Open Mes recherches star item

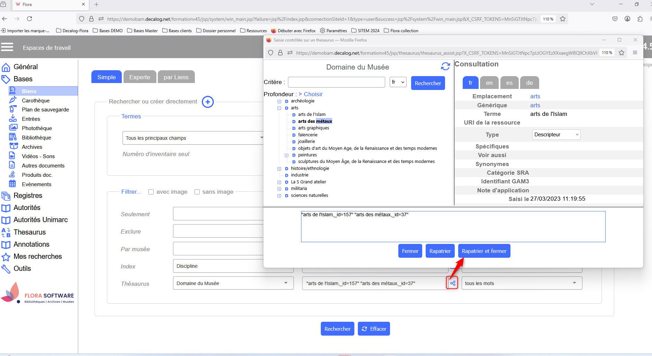click(37, 256)
